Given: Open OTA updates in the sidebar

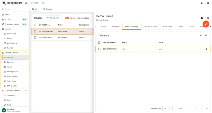Looking at the screenshot, I should click(x=15, y=86).
